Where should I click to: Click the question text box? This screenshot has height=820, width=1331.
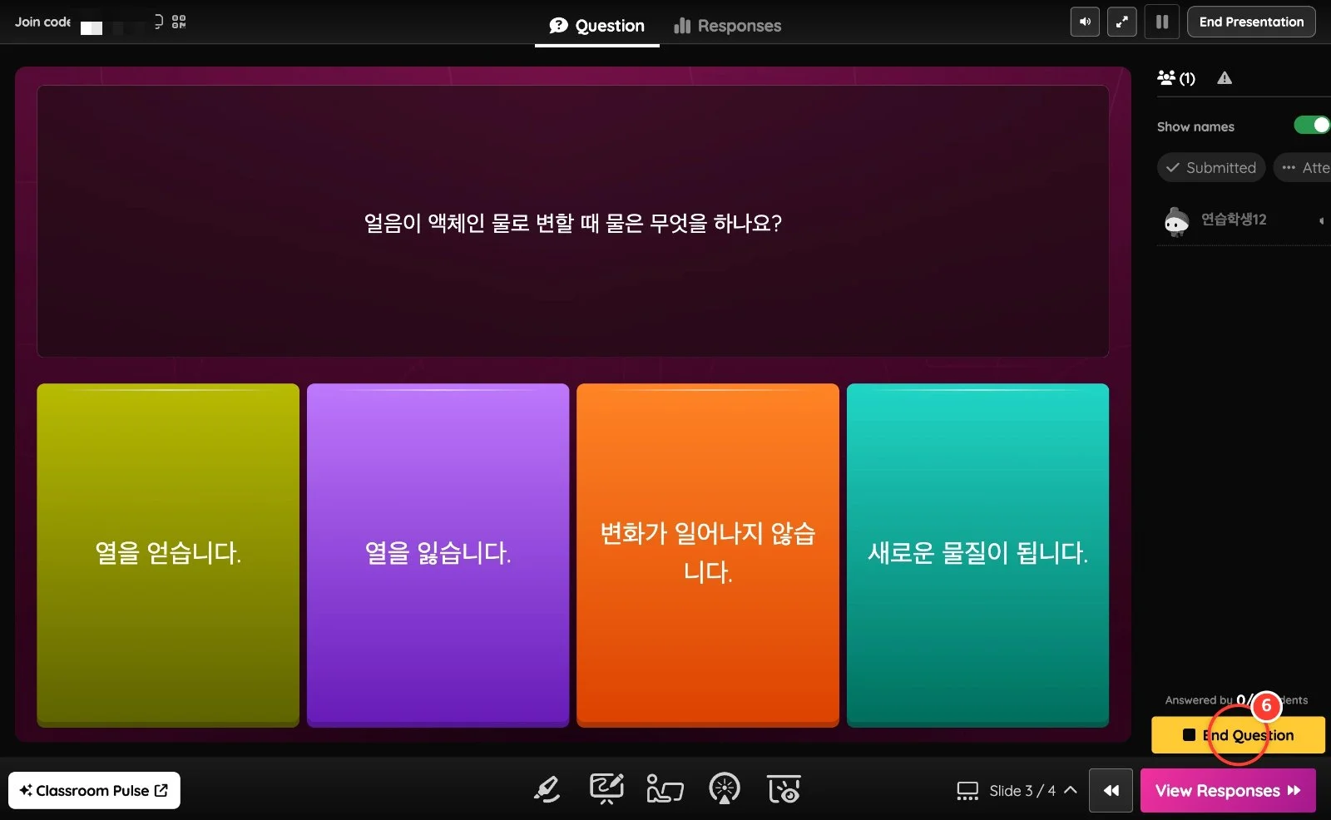(x=572, y=221)
